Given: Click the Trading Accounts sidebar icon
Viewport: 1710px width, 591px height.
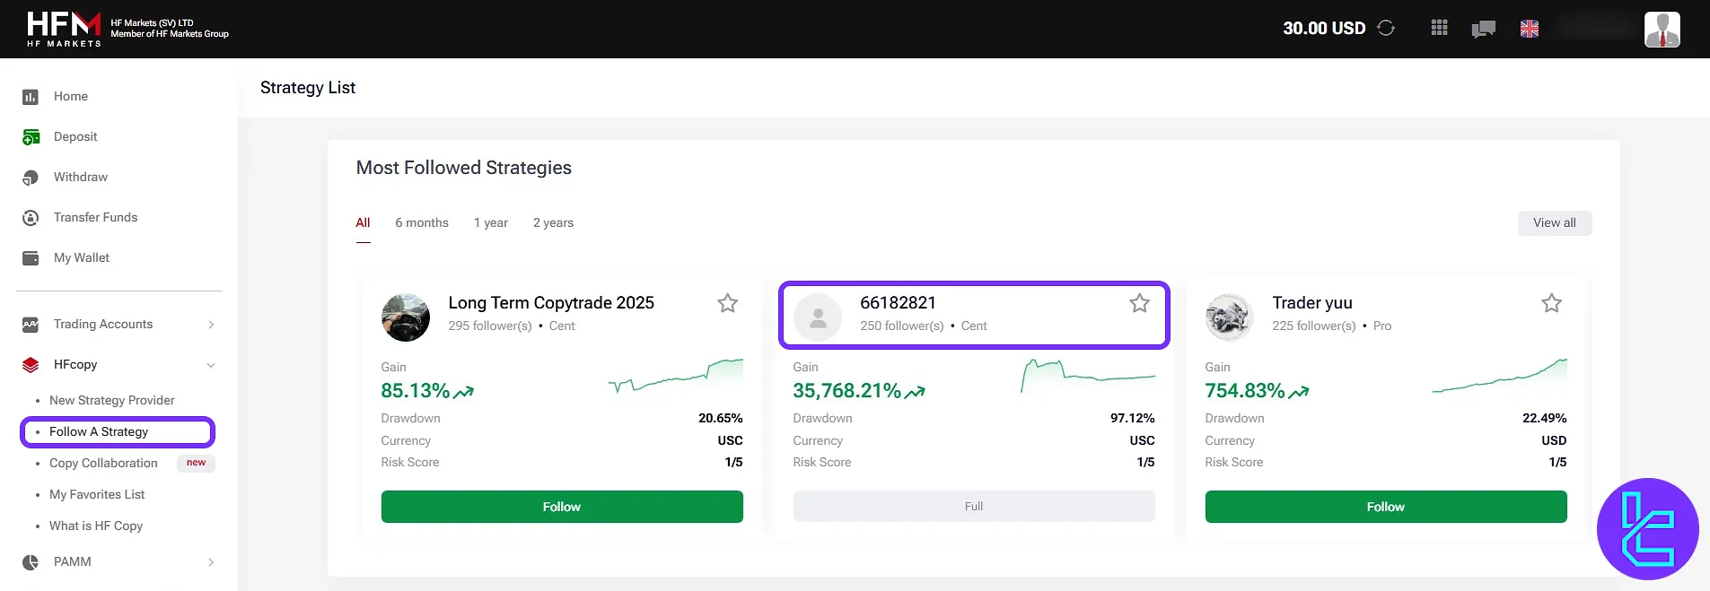Looking at the screenshot, I should 31,325.
